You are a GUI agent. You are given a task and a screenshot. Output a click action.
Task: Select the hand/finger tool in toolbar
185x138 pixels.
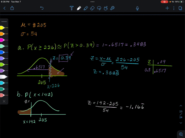(106, 8)
